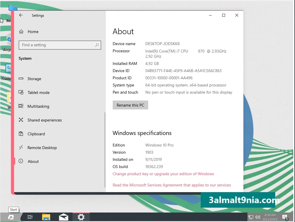
Task: Open Storage settings
Action: click(x=60, y=79)
